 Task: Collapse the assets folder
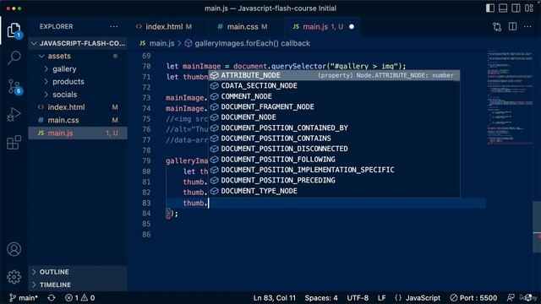[78, 57]
